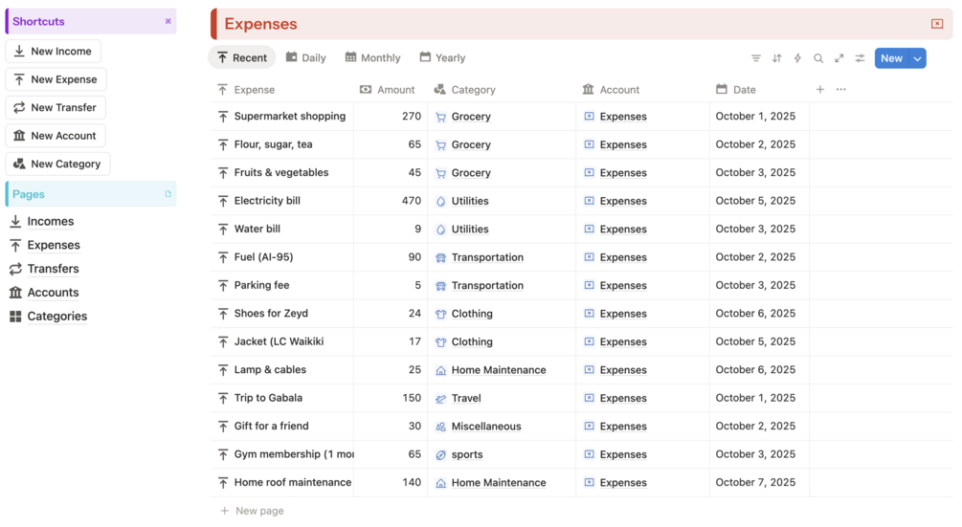Open the filter icon in database toolbar

tap(755, 58)
